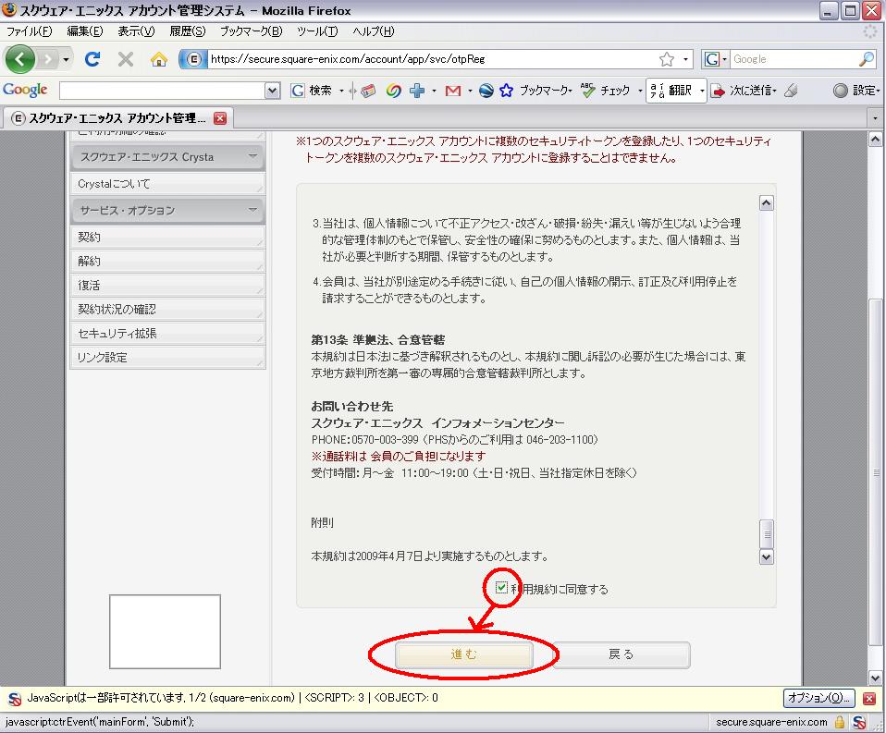Viewport: 886px width, 733px height.
Task: Close the NoScript notification bar
Action: click(869, 699)
